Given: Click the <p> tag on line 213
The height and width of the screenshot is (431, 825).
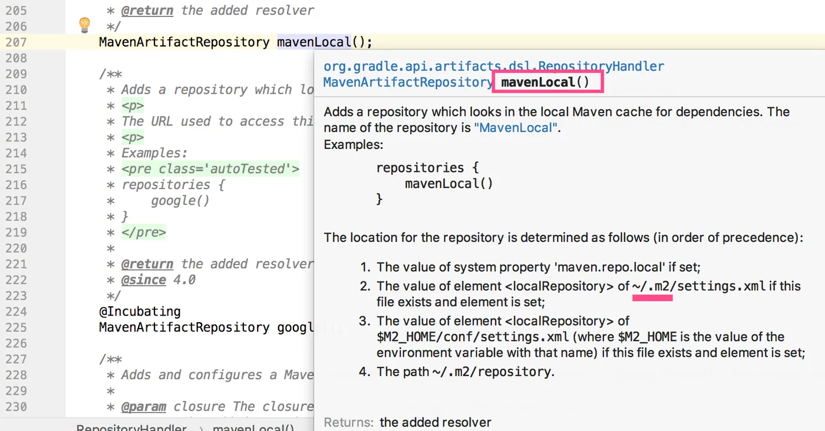Looking at the screenshot, I should (x=133, y=137).
